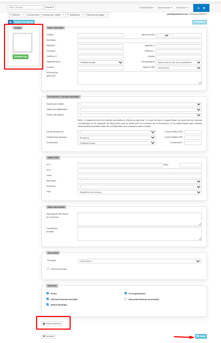Click the empty client photo placeholder
Viewport: 221px width, 343px height.
point(22,43)
